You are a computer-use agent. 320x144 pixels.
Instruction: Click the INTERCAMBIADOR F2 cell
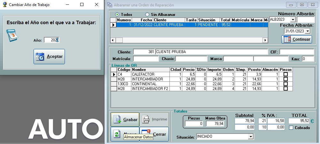(151, 89)
